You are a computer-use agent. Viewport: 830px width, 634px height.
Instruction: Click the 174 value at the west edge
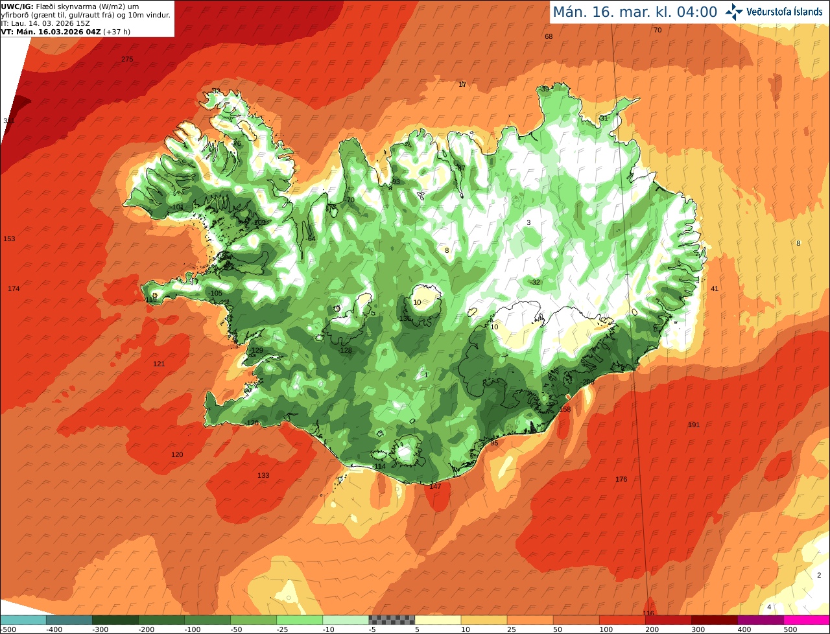14,289
